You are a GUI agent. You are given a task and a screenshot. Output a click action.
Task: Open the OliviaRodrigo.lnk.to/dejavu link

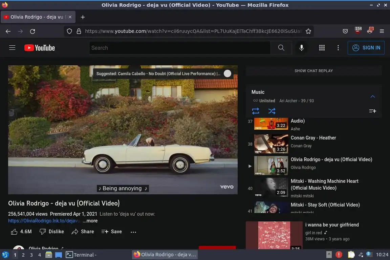pyautogui.click(x=44, y=221)
